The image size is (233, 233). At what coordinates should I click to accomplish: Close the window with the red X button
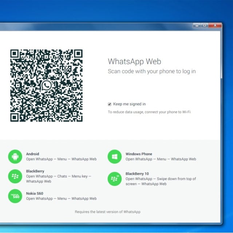pos(215,25)
